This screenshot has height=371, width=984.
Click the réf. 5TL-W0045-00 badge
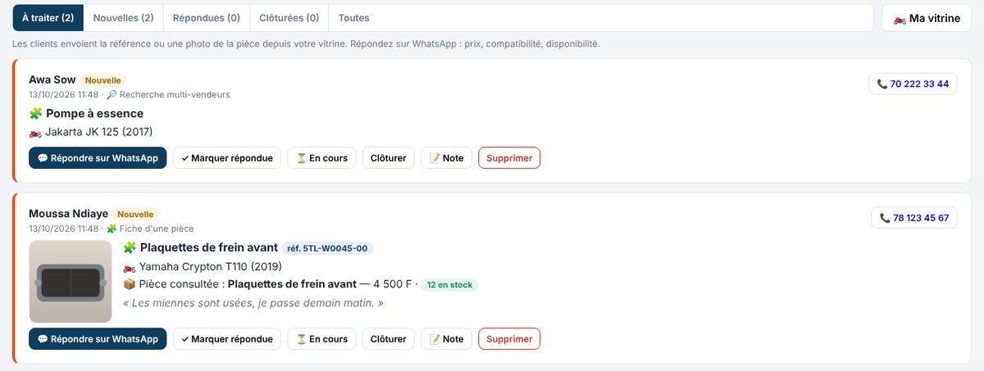(x=327, y=248)
